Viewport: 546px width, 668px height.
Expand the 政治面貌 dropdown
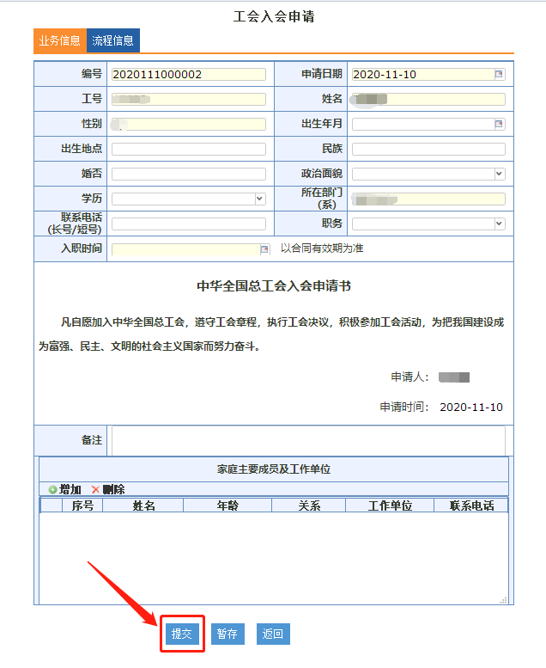coord(499,174)
